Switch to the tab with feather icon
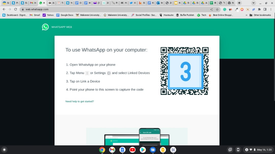Screen dimensions: 275x154 coord(115,3)
